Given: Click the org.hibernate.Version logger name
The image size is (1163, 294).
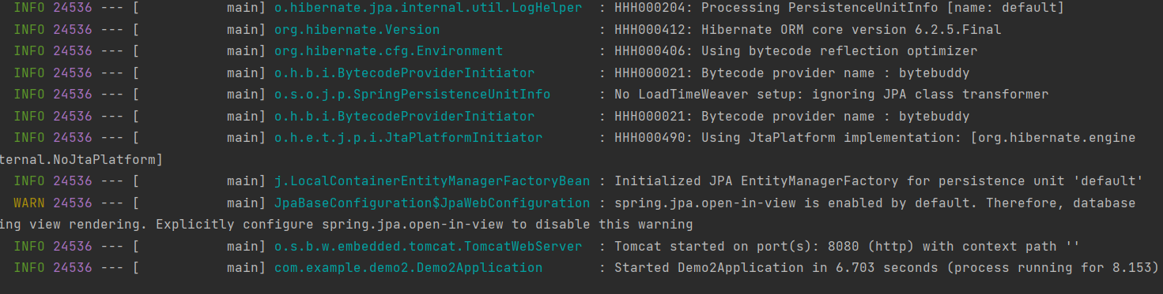Looking at the screenshot, I should [x=357, y=29].
